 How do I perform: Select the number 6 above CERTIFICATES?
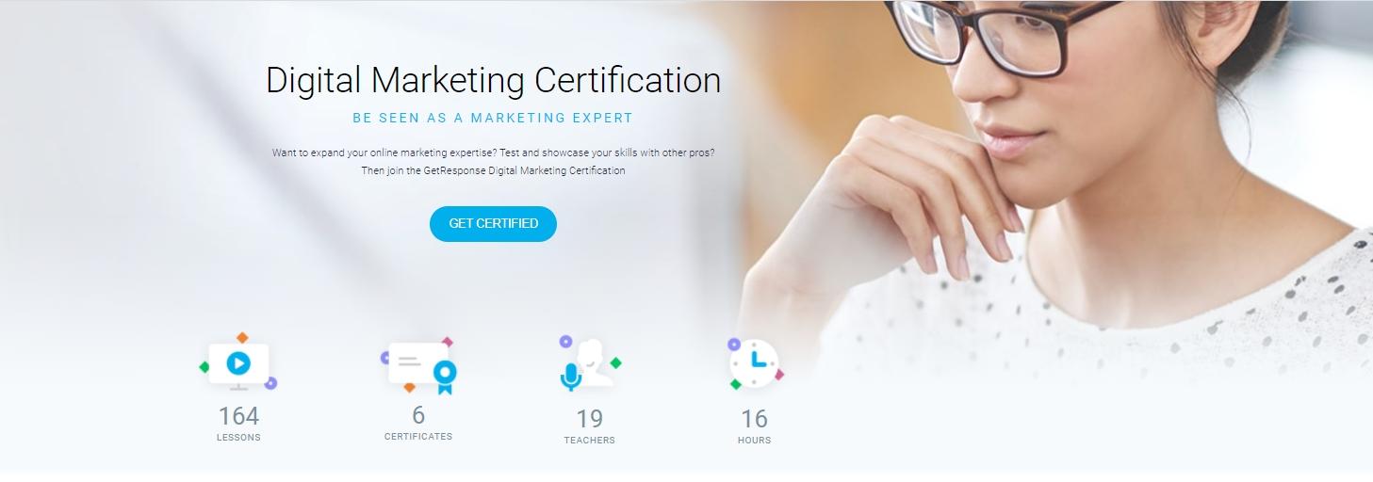coord(418,415)
